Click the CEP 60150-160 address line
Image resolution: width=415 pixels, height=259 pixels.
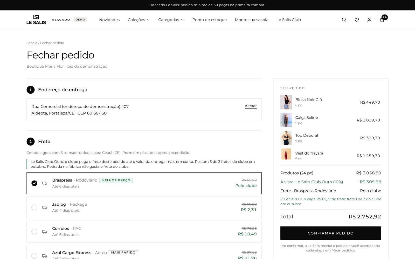point(69,113)
